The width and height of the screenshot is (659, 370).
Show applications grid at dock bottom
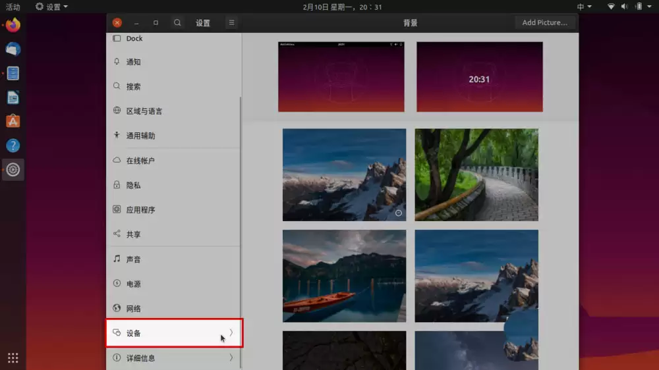click(13, 358)
